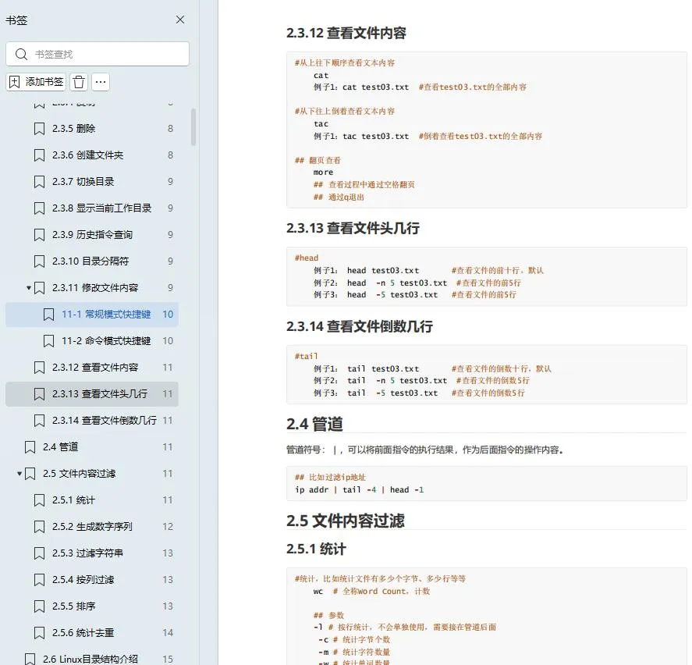The image size is (692, 665).
Task: Go to bookmark 2.5.3 过滤字符串
Action: (x=92, y=553)
